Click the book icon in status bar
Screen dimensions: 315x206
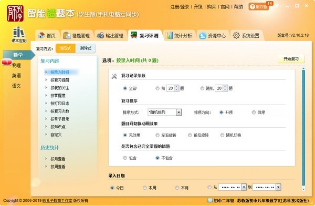[210, 200]
